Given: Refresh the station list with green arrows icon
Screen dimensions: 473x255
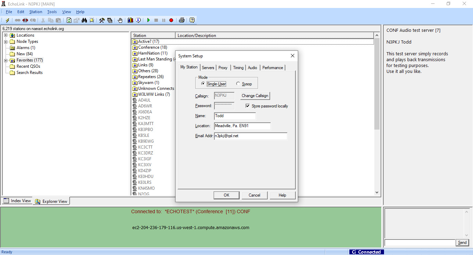Looking at the screenshot, I should pyautogui.click(x=69, y=20).
